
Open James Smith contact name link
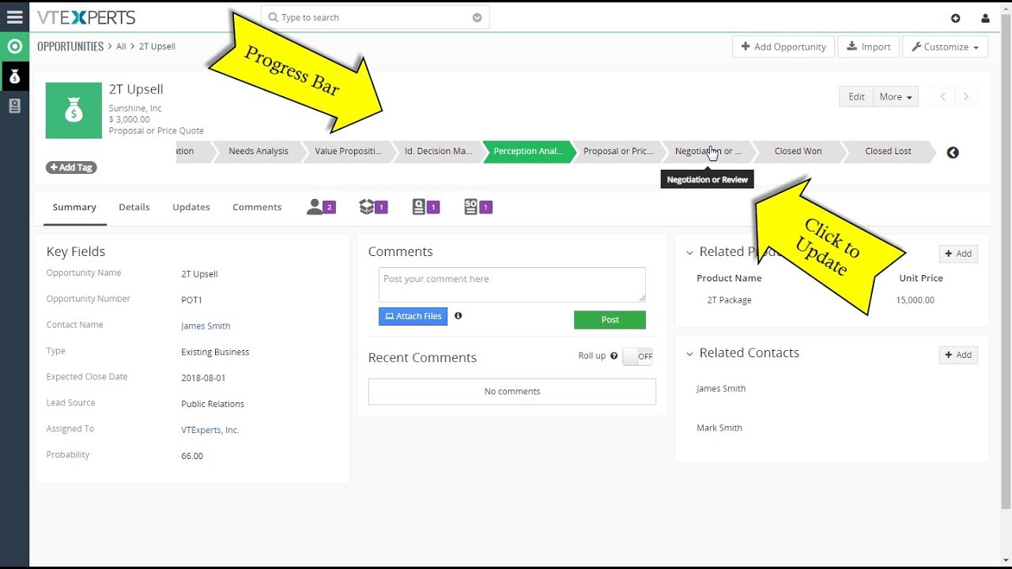pos(206,326)
